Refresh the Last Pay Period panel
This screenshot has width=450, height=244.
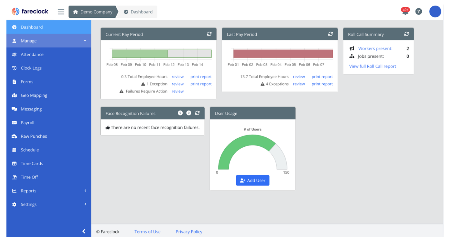[x=330, y=34]
